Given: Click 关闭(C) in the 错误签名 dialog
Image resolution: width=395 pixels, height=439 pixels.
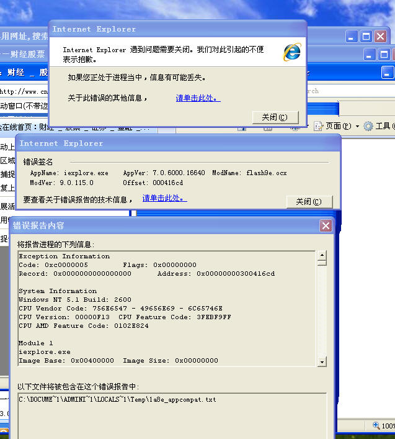Looking at the screenshot, I should point(309,202).
